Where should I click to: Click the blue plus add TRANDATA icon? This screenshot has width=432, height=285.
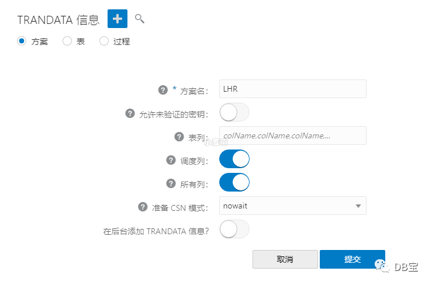pos(117,19)
